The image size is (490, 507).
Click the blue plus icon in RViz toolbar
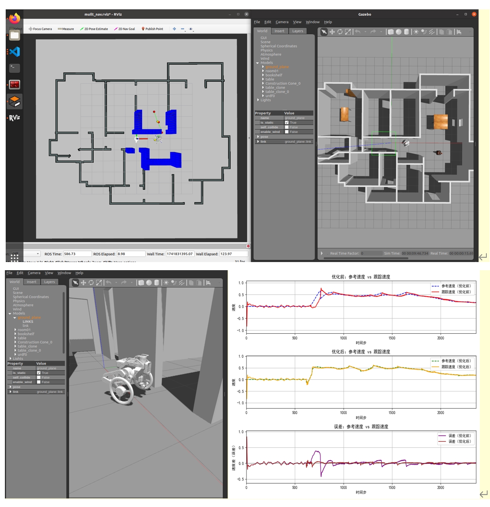[174, 29]
